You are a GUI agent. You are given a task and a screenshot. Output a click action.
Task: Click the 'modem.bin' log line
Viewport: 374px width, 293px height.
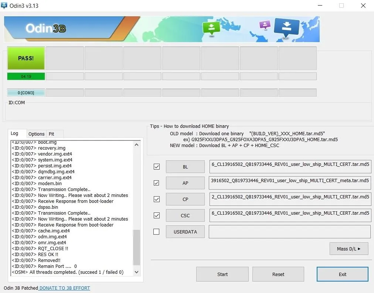(x=37, y=183)
